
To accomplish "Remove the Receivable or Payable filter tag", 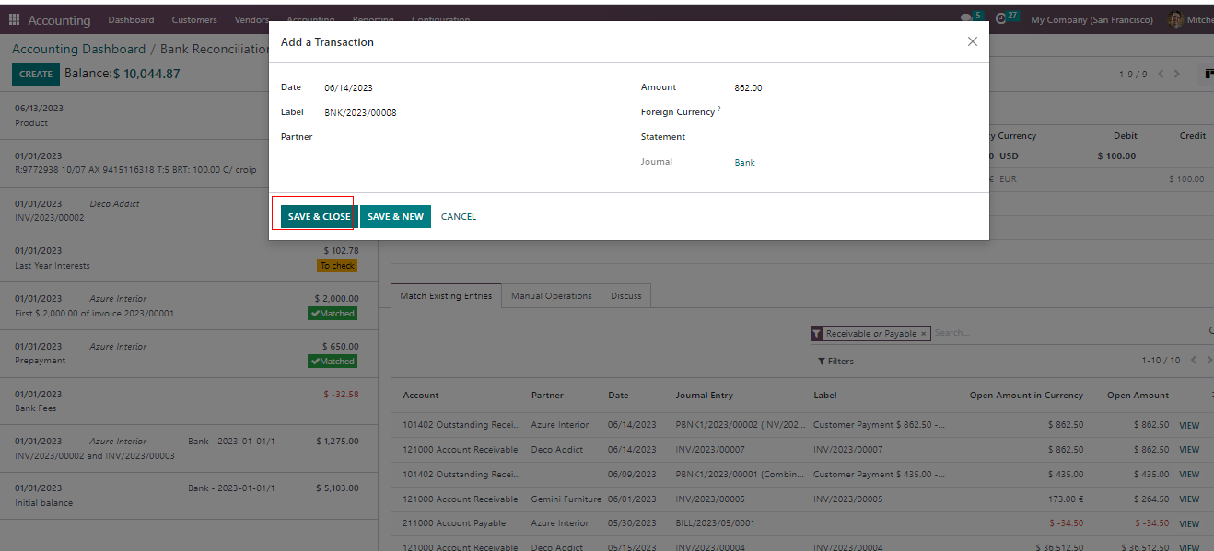I will click(x=924, y=334).
